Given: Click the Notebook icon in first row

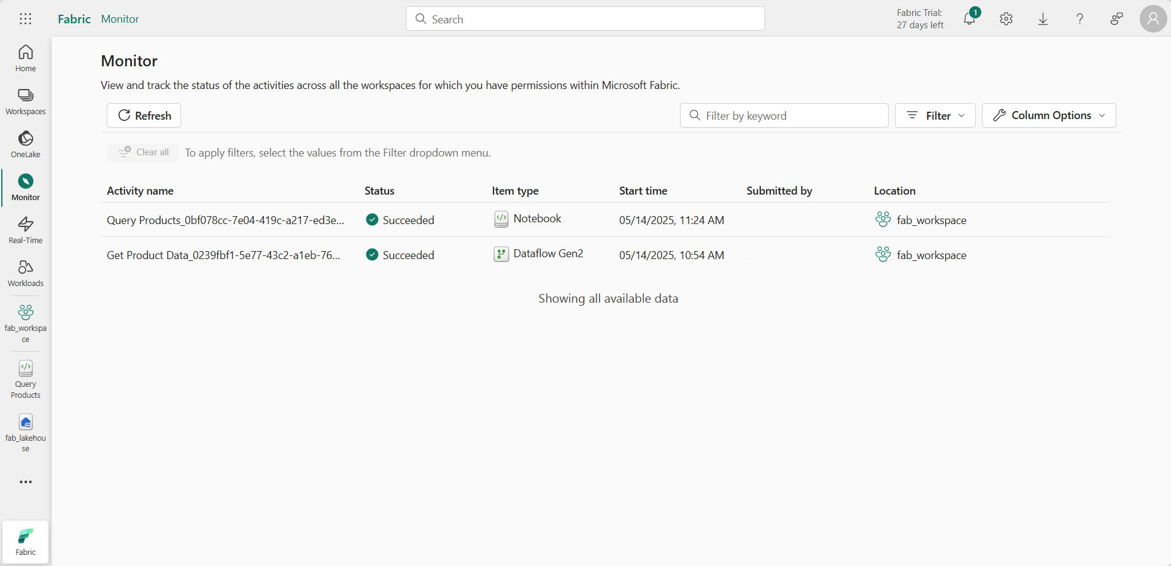Looking at the screenshot, I should 501,219.
